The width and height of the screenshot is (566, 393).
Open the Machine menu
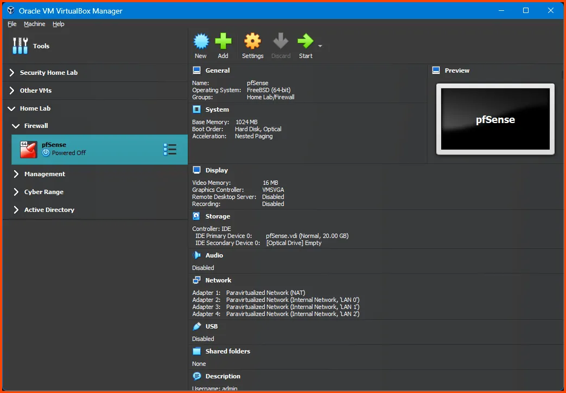tap(35, 24)
